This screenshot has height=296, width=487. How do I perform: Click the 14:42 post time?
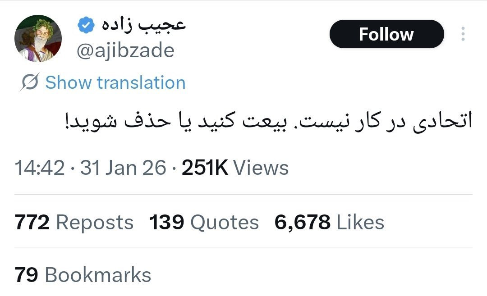(40, 168)
